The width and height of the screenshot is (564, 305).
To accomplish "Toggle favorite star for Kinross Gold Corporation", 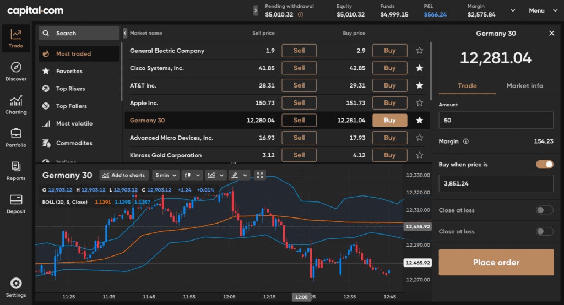I will [x=419, y=155].
